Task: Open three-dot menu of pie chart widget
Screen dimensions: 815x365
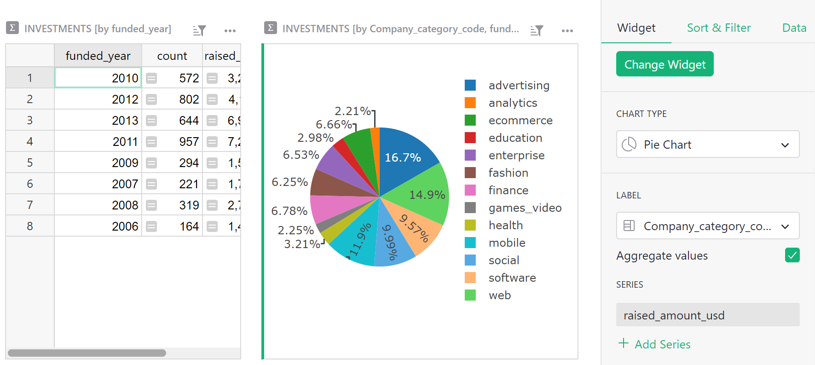Action: pyautogui.click(x=567, y=31)
